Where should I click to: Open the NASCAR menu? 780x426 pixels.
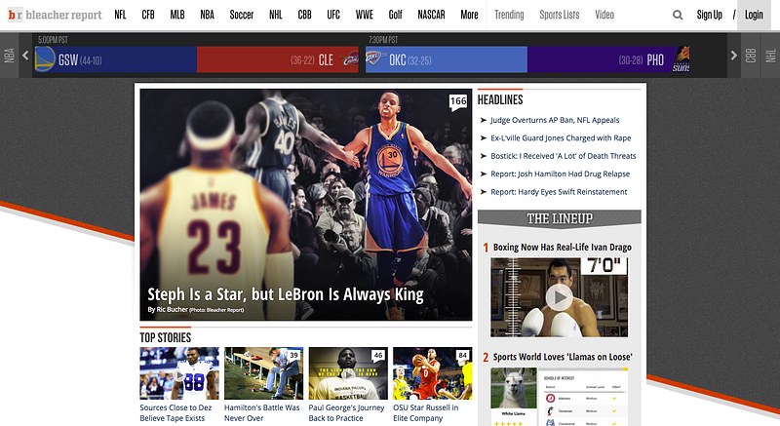point(431,15)
